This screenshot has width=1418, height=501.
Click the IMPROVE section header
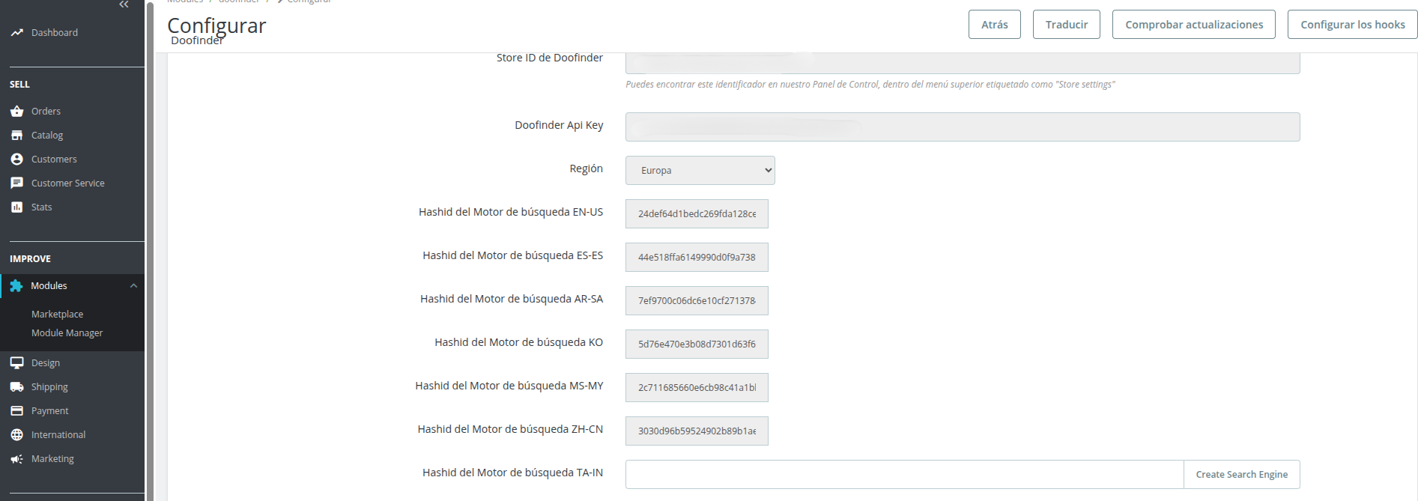[30, 259]
